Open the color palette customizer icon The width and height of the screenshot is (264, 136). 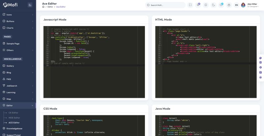(260, 58)
